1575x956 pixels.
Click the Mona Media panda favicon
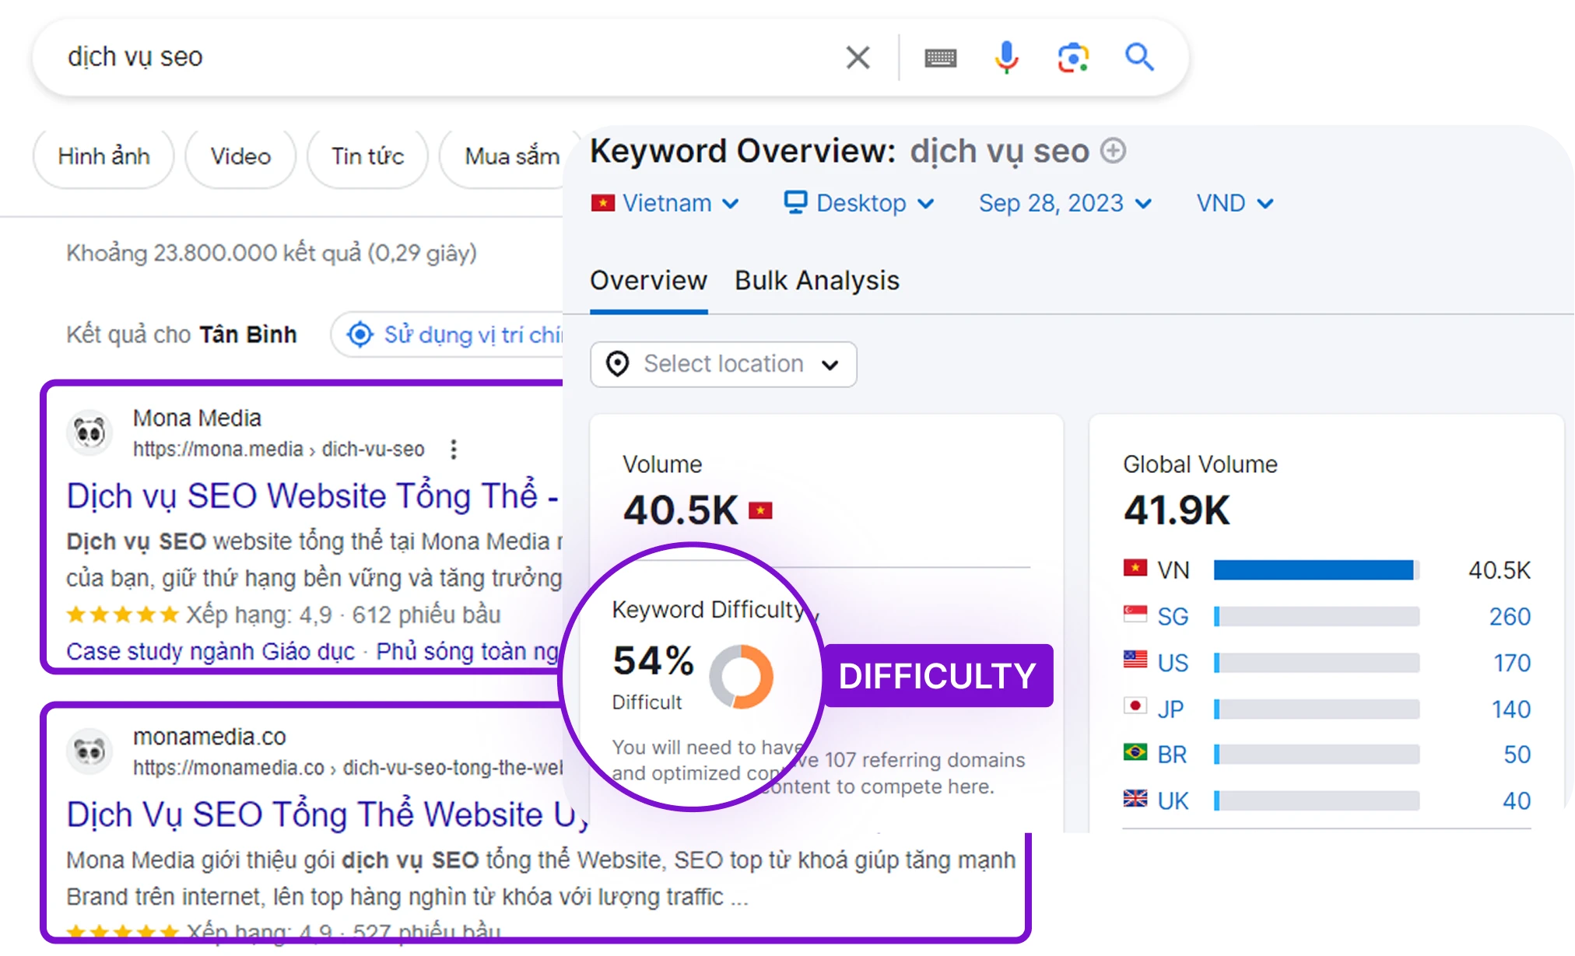pyautogui.click(x=89, y=432)
